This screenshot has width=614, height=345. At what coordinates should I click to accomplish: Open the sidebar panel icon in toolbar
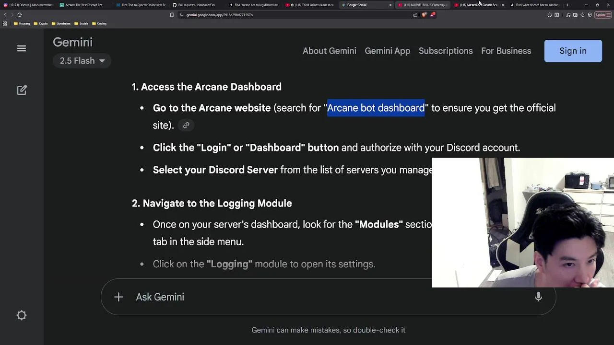click(x=556, y=15)
